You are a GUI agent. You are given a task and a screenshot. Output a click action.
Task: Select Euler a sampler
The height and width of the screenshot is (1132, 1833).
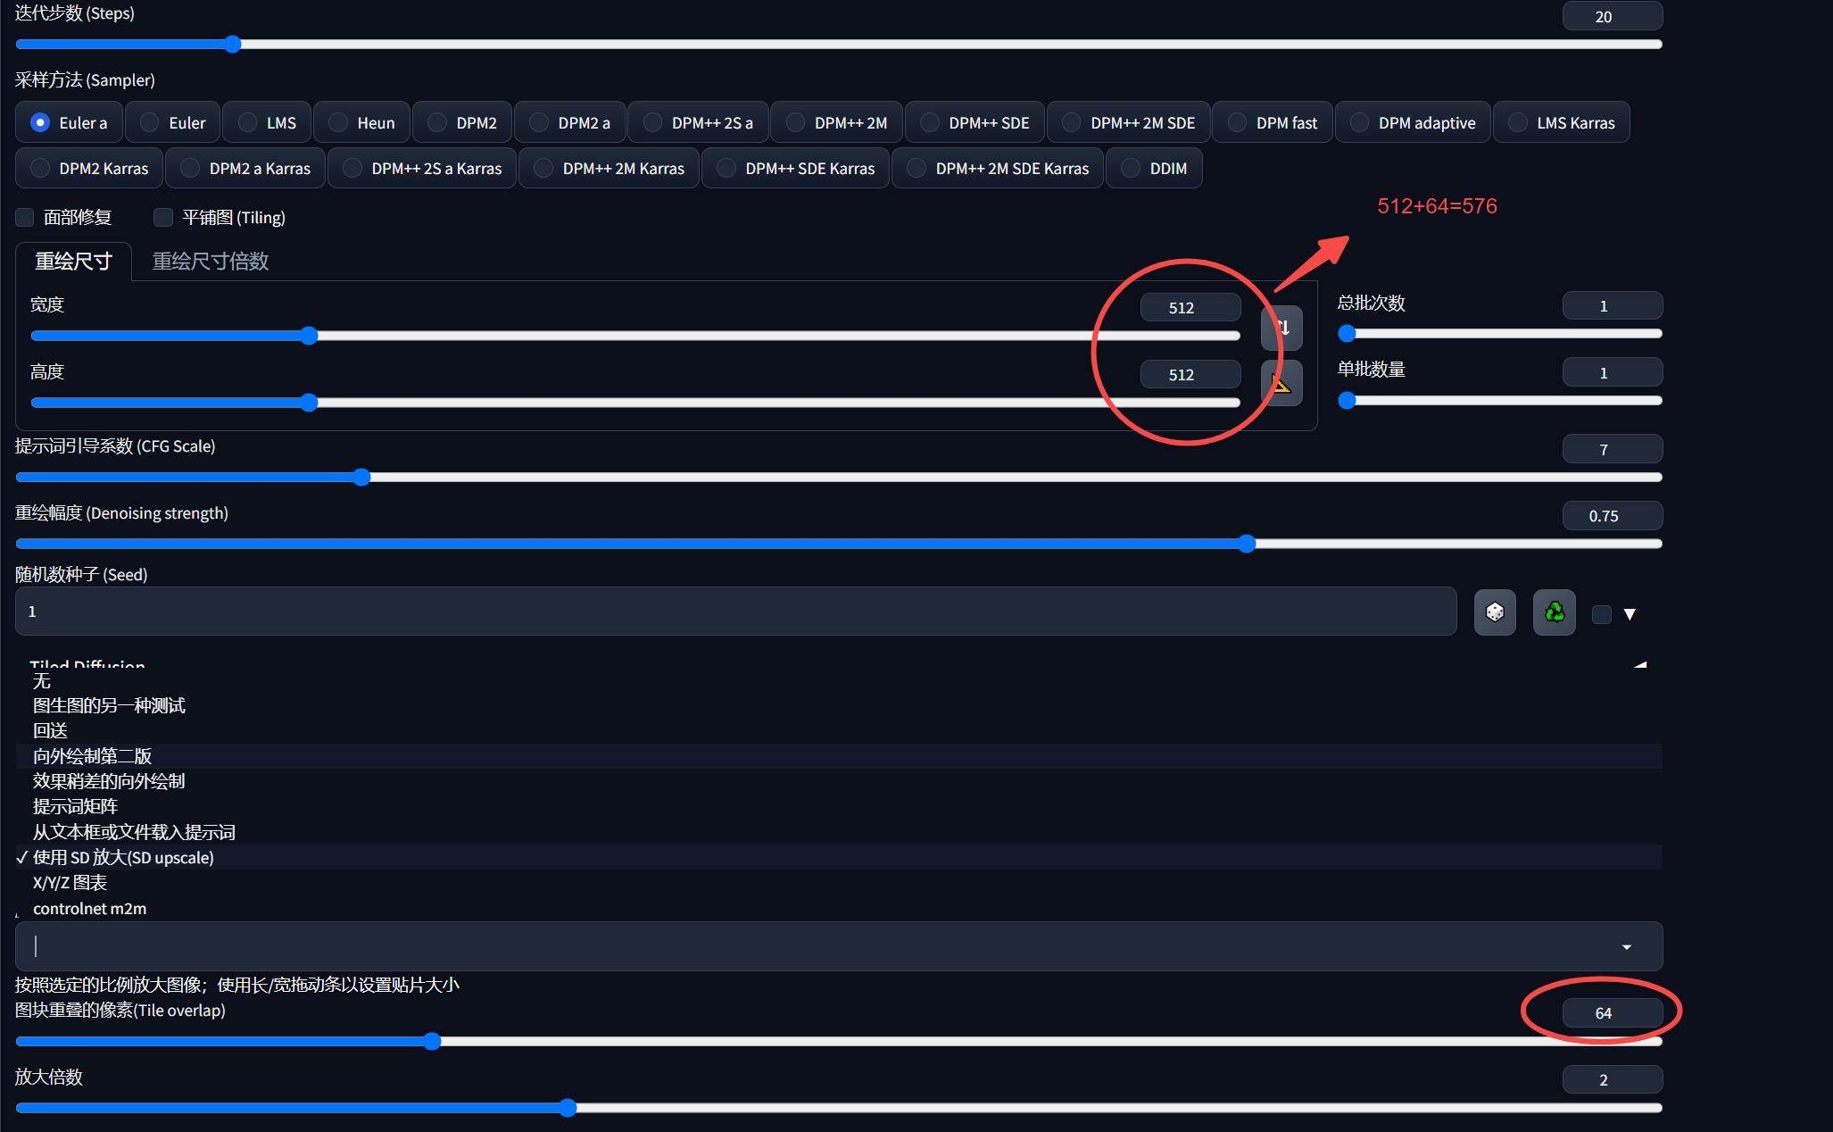(x=70, y=122)
